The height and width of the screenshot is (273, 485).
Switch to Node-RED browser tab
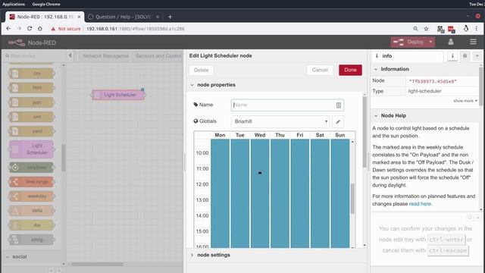click(45, 17)
